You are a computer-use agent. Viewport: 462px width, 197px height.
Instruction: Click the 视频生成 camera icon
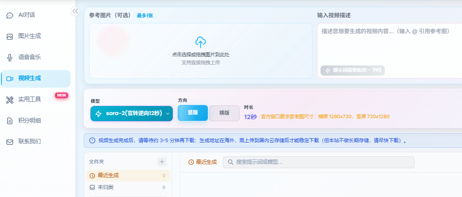click(10, 79)
